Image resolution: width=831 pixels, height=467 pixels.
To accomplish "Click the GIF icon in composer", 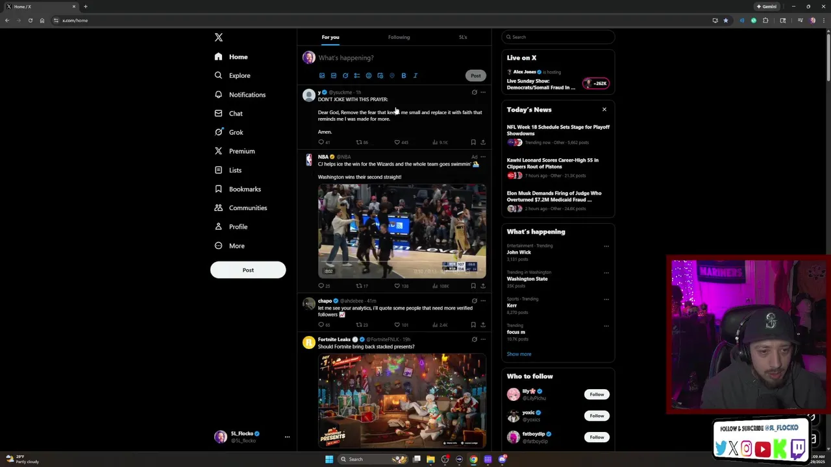I will coord(333,75).
